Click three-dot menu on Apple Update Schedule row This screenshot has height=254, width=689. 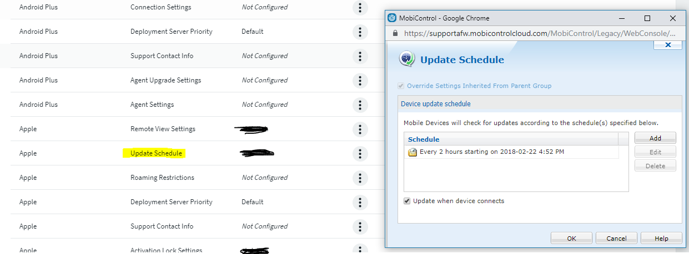pyautogui.click(x=360, y=154)
